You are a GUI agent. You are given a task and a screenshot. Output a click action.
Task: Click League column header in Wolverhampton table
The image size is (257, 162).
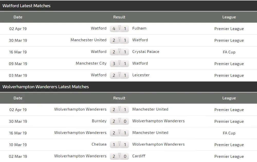pos(229,98)
